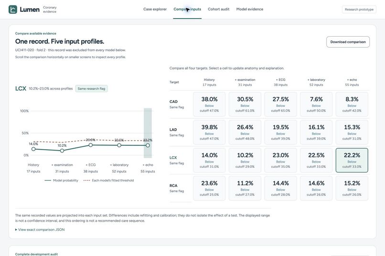Click Each model's fitted threshold legend entry
Viewport: 385px width, 256px height.
(109, 180)
